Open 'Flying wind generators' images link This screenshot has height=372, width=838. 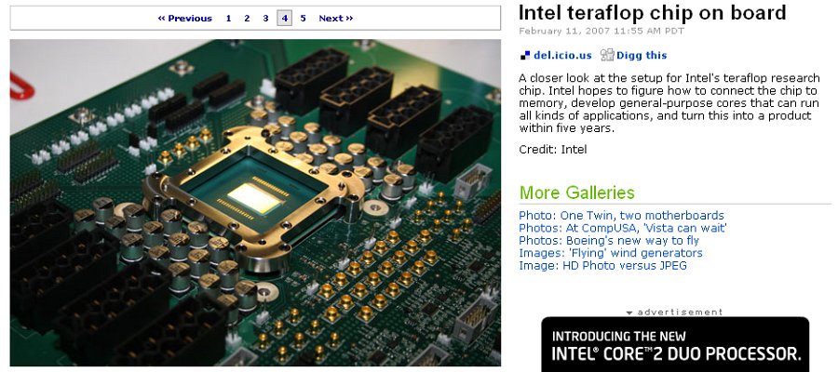611,253
